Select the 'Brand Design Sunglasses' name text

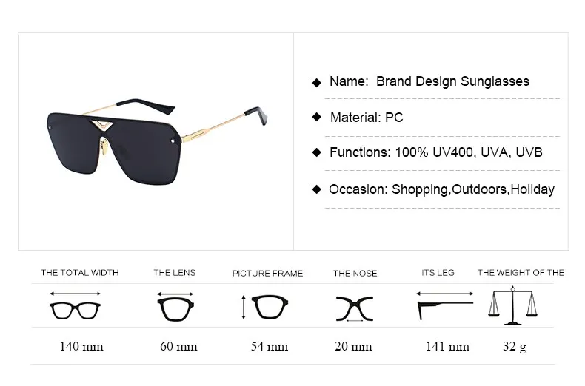pos(452,81)
